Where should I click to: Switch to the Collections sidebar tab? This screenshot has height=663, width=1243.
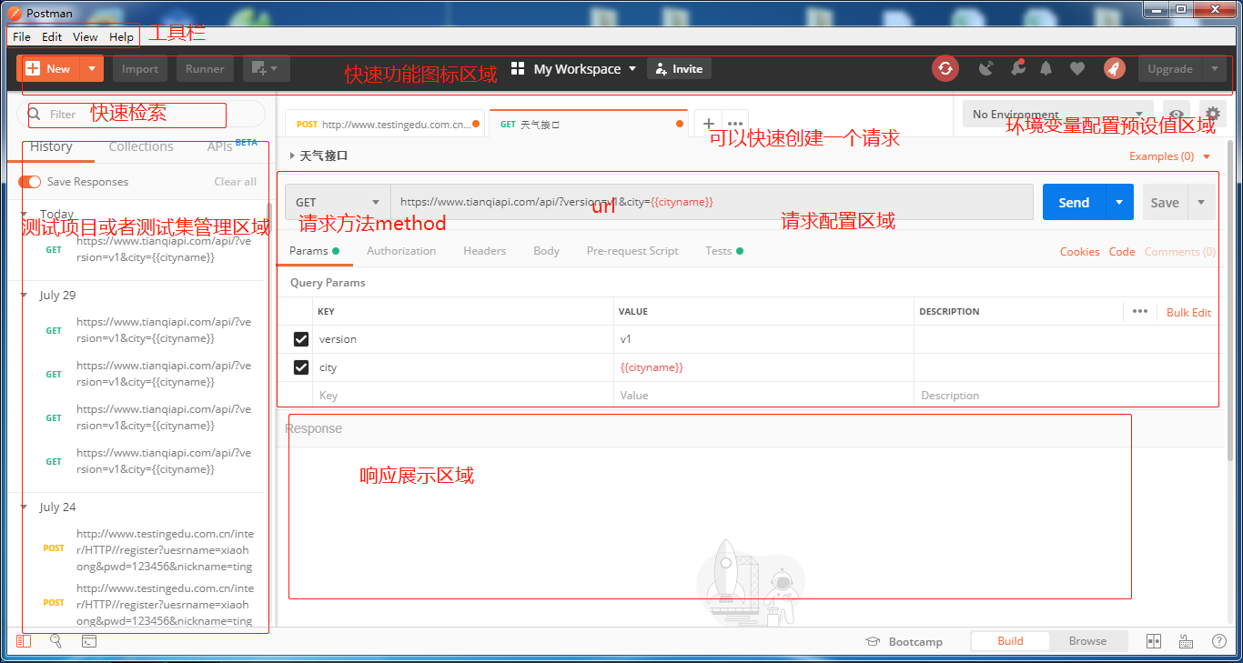tap(141, 146)
